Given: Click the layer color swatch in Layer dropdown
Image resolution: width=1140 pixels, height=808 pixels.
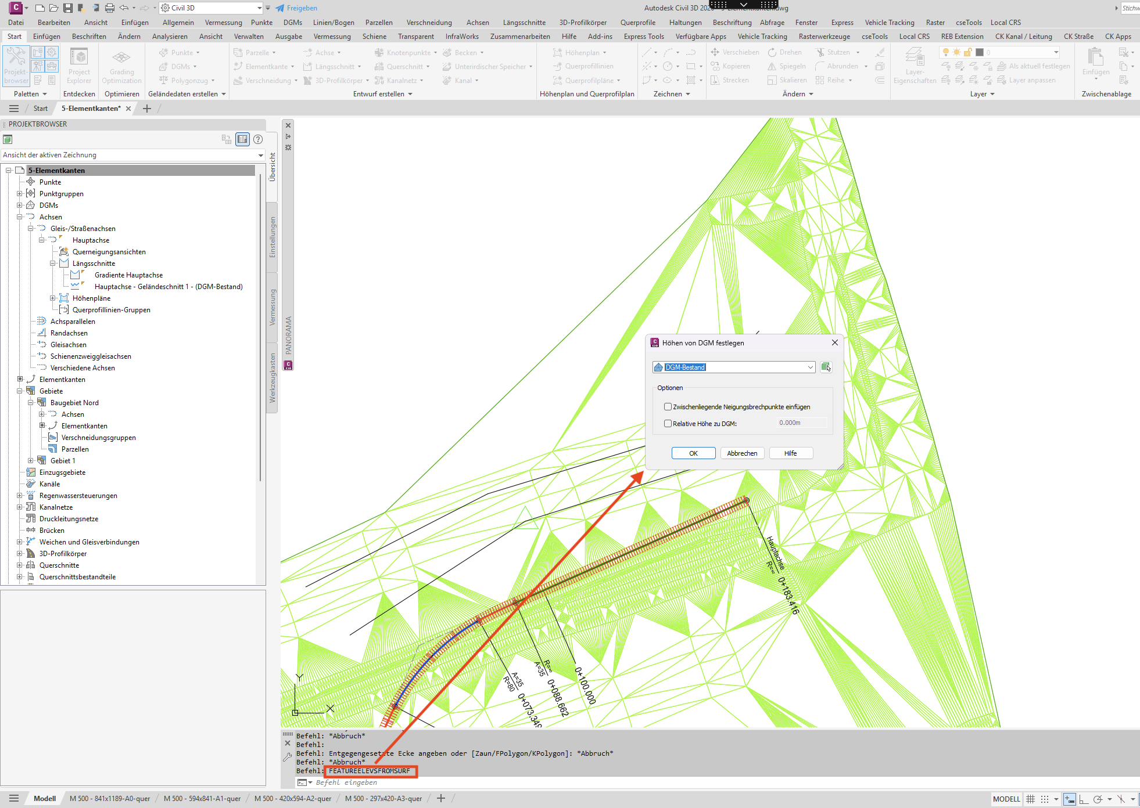Looking at the screenshot, I should tap(980, 52).
